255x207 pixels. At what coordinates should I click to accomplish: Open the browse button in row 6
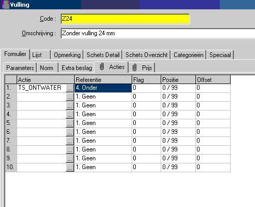tap(69, 132)
